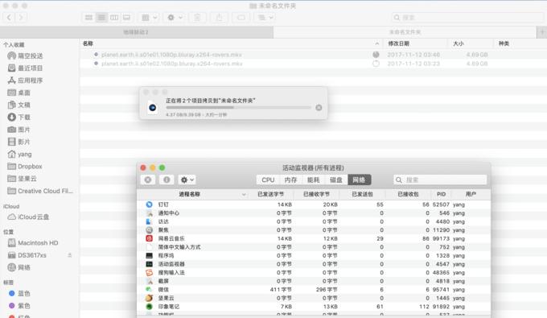Viewport: 547px width, 318px height.
Task: Open the Finder action gear menu
Action: tap(175, 17)
